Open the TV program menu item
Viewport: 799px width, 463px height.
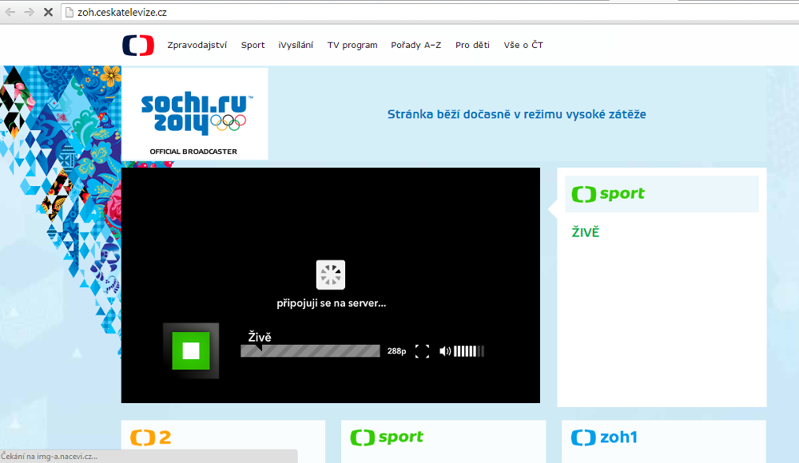point(352,46)
